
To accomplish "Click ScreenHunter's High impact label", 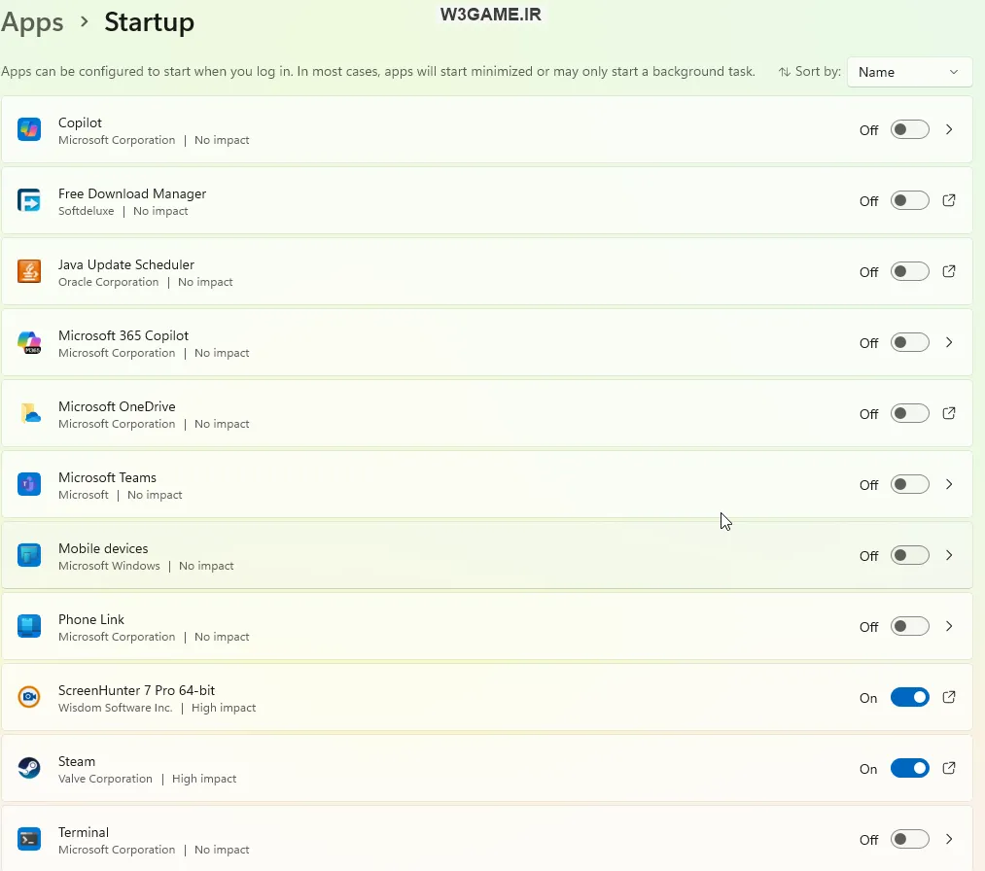I will [x=224, y=708].
